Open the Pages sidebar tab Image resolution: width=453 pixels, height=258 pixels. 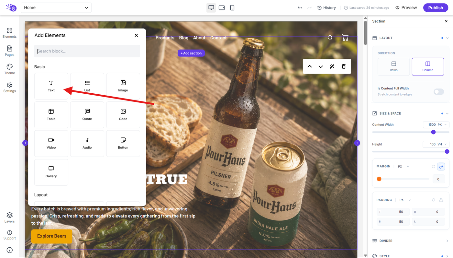tap(9, 51)
